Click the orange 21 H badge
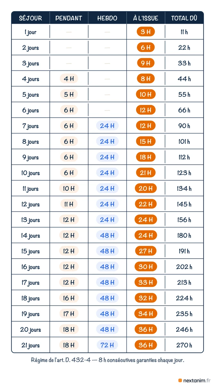The image size is (215, 386). pos(146,173)
